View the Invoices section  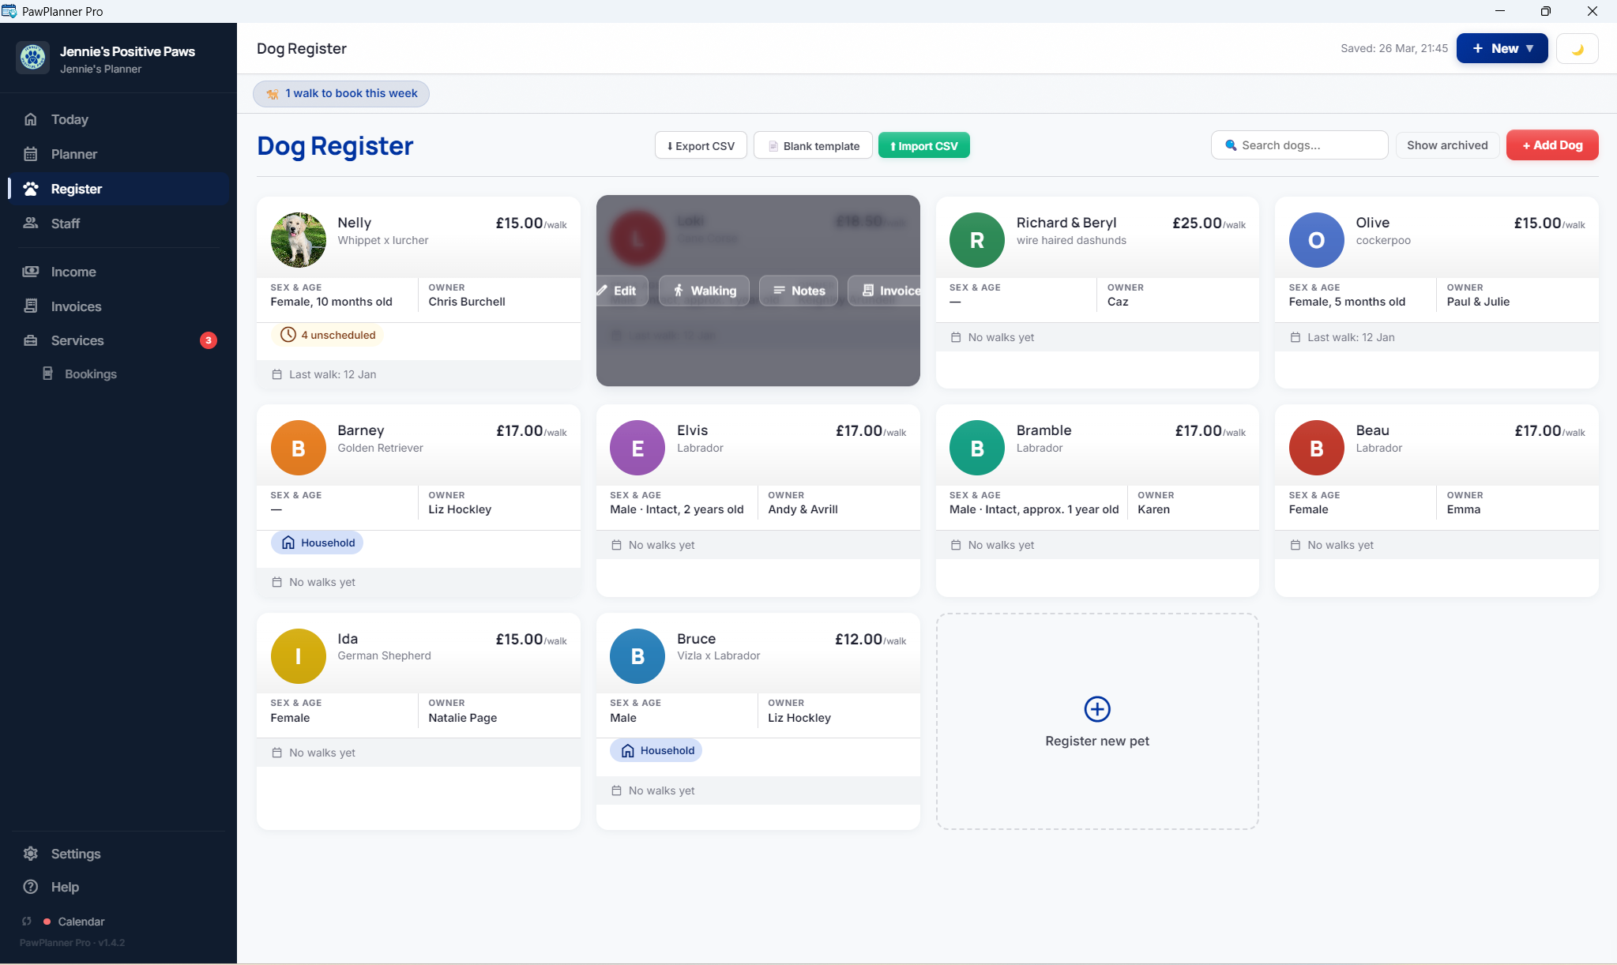[77, 306]
